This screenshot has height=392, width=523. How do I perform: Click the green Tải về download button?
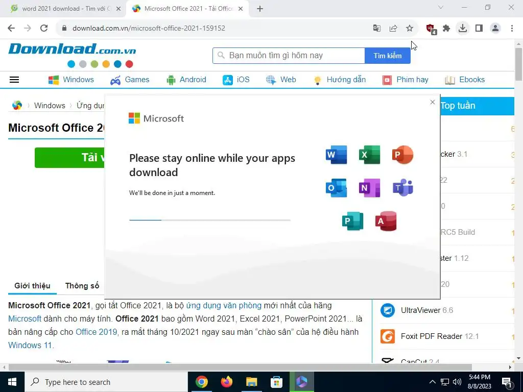69,157
